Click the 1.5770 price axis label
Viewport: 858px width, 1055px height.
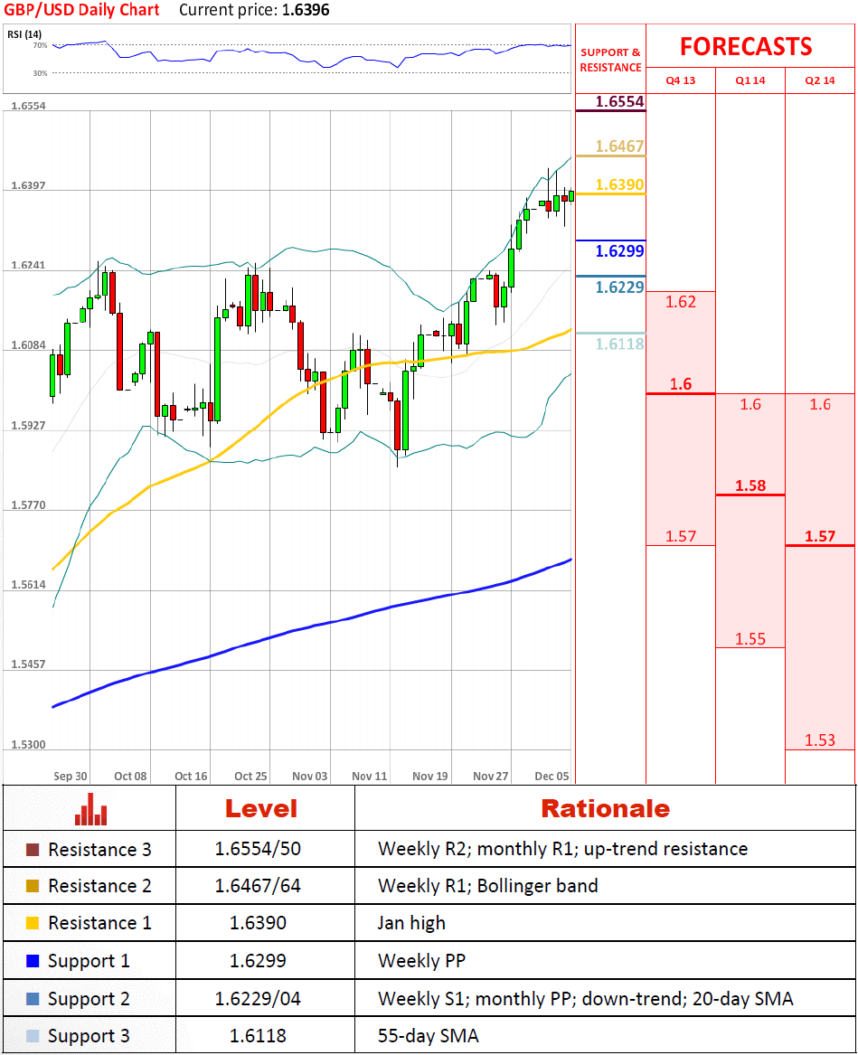coord(28,504)
